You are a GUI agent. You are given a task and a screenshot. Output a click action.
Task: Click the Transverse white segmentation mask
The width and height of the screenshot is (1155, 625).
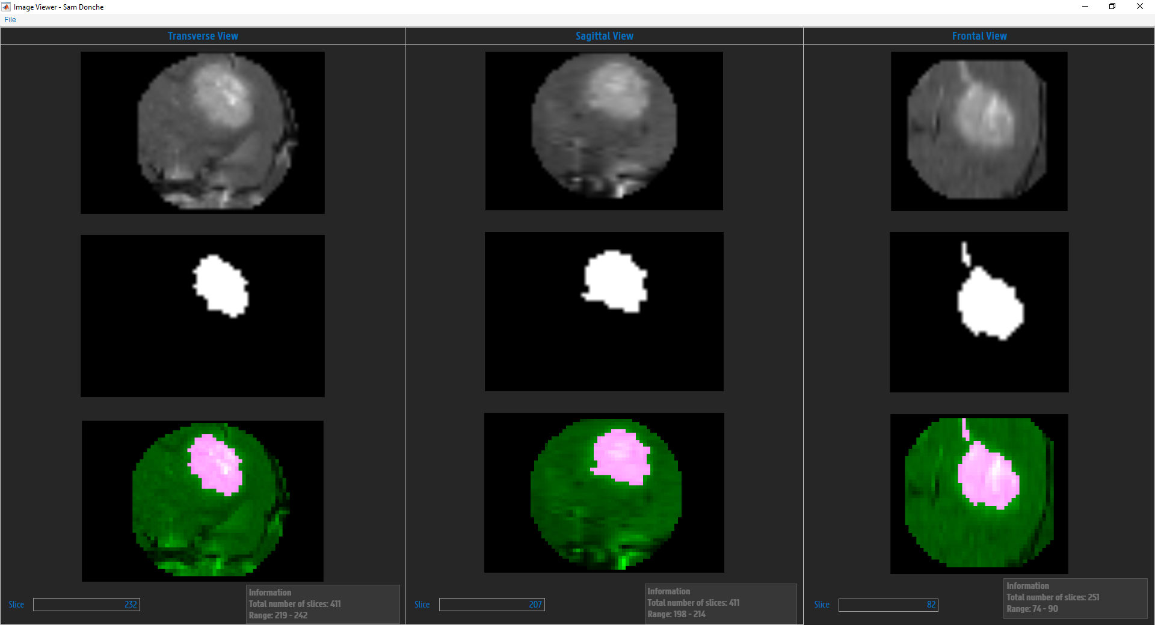point(203,316)
